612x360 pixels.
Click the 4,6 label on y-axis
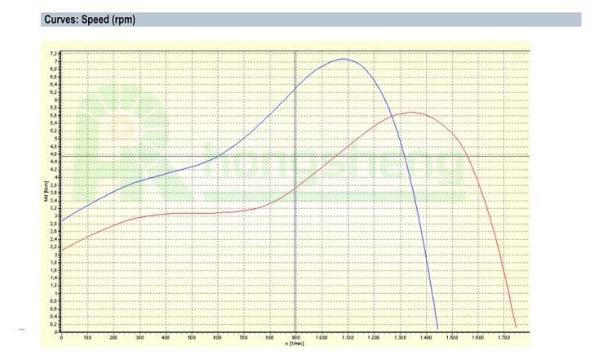(54, 154)
